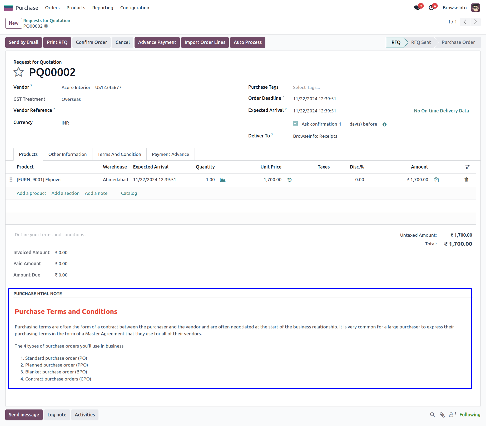Open the Configuration menu
Viewport: 486px width, 426px height.
tap(135, 8)
